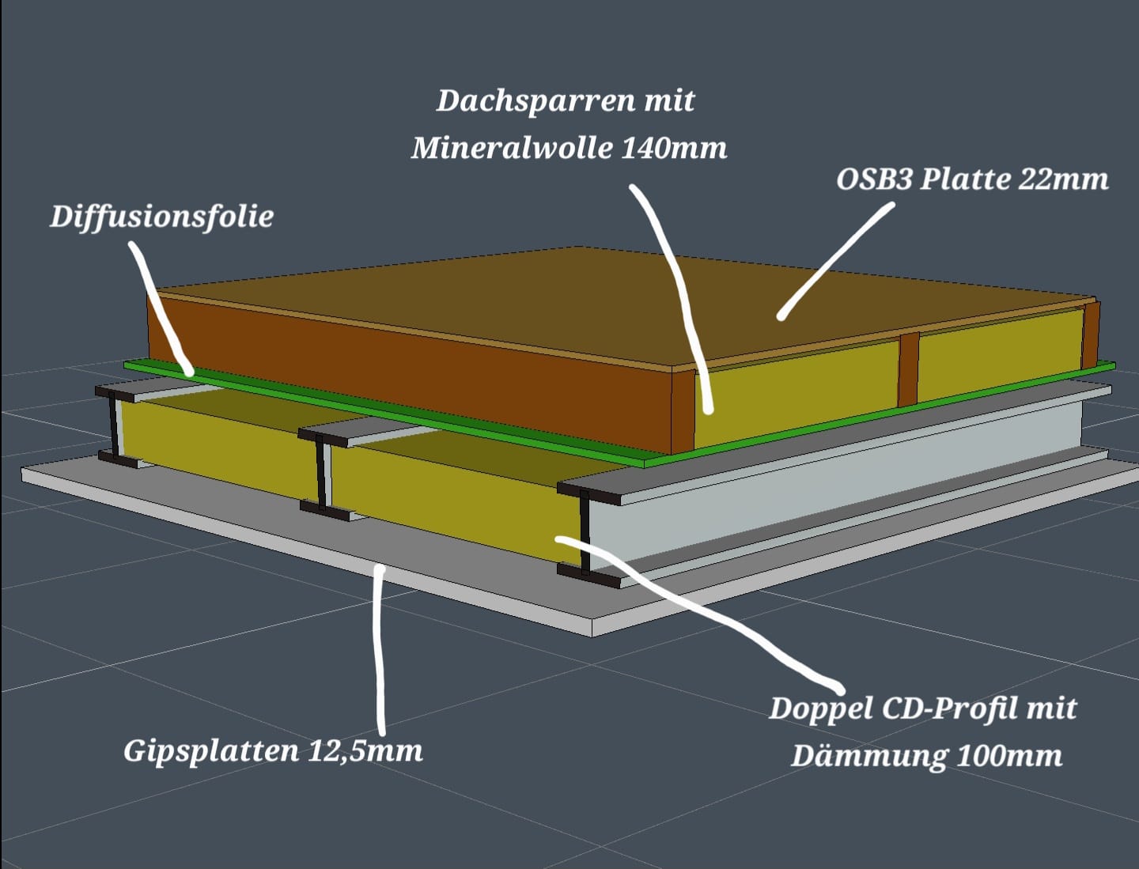The image size is (1139, 869).
Task: Select lower insulation between middle and right profiles
Action: [459, 498]
